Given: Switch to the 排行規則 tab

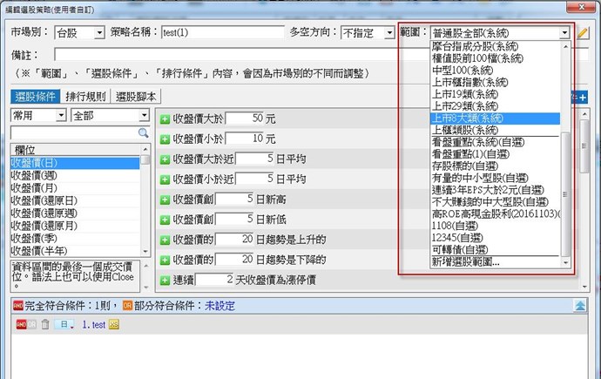Looking at the screenshot, I should 86,97.
